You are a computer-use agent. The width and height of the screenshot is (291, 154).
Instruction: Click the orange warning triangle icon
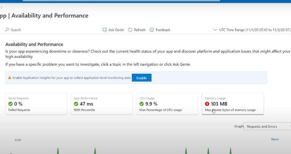10,78
